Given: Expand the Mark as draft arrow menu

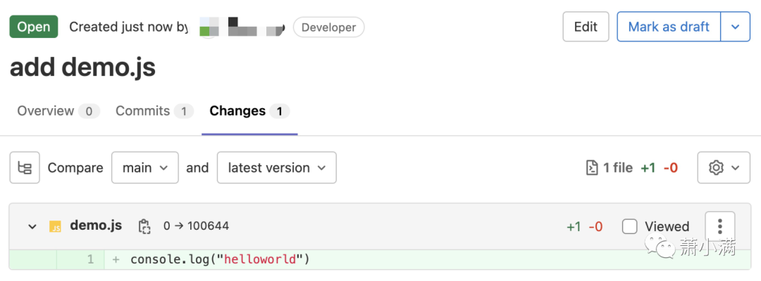Looking at the screenshot, I should [735, 27].
